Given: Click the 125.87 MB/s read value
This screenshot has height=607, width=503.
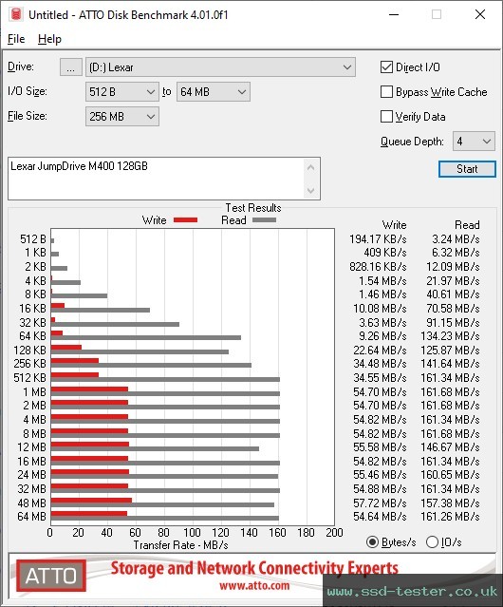Looking at the screenshot, I should 450,351.
